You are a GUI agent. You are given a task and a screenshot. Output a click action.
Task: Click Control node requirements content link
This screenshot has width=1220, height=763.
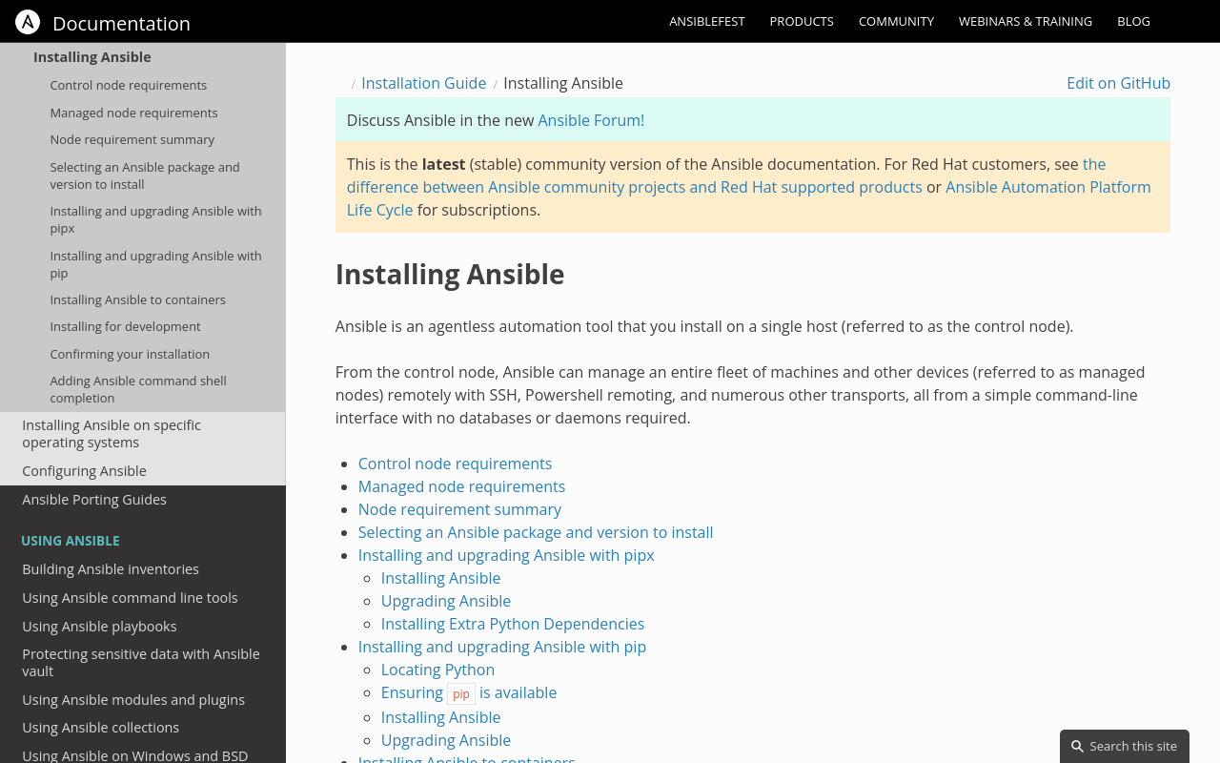click(455, 464)
